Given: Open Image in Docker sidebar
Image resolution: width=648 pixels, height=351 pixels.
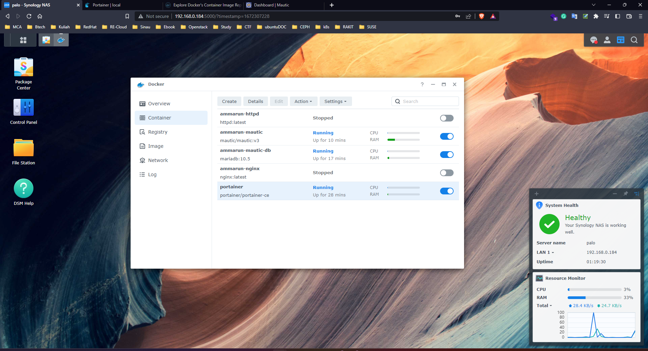Looking at the screenshot, I should click(x=171, y=146).
